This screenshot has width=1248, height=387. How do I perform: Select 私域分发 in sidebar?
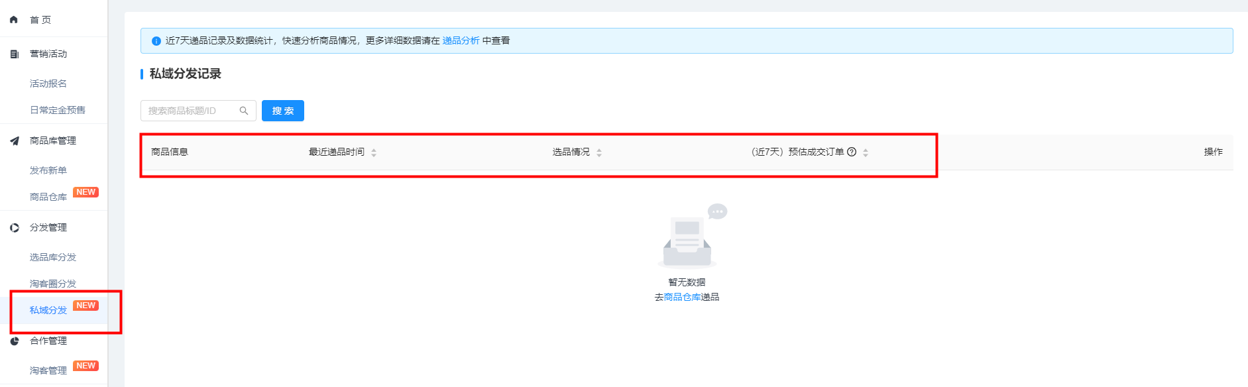click(x=48, y=310)
